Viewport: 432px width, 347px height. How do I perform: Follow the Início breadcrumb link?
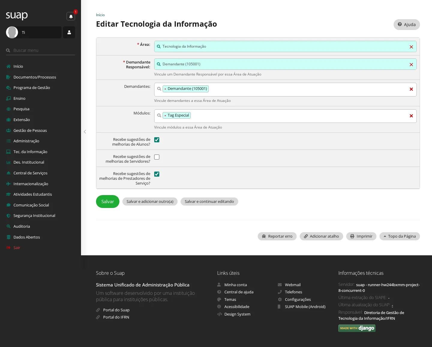click(100, 15)
